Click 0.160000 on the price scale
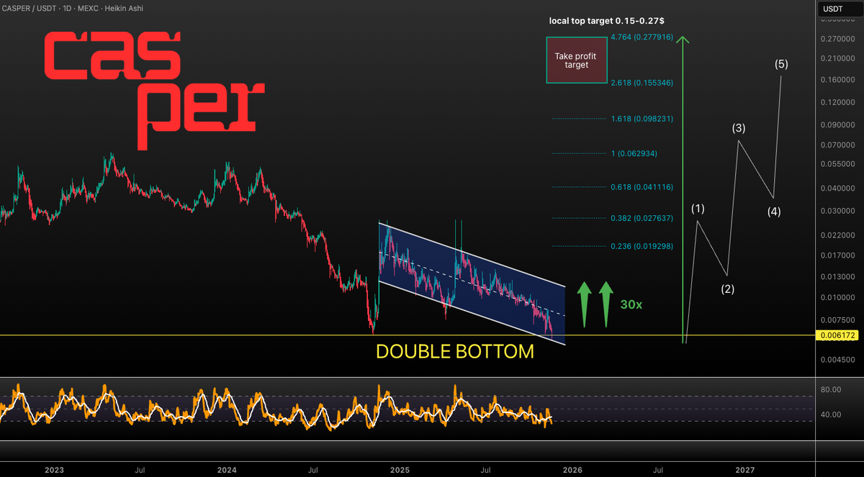This screenshot has width=864, height=477. pyautogui.click(x=837, y=80)
